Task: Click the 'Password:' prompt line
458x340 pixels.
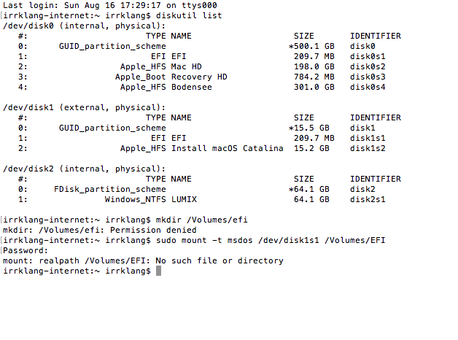Action: pos(25,250)
